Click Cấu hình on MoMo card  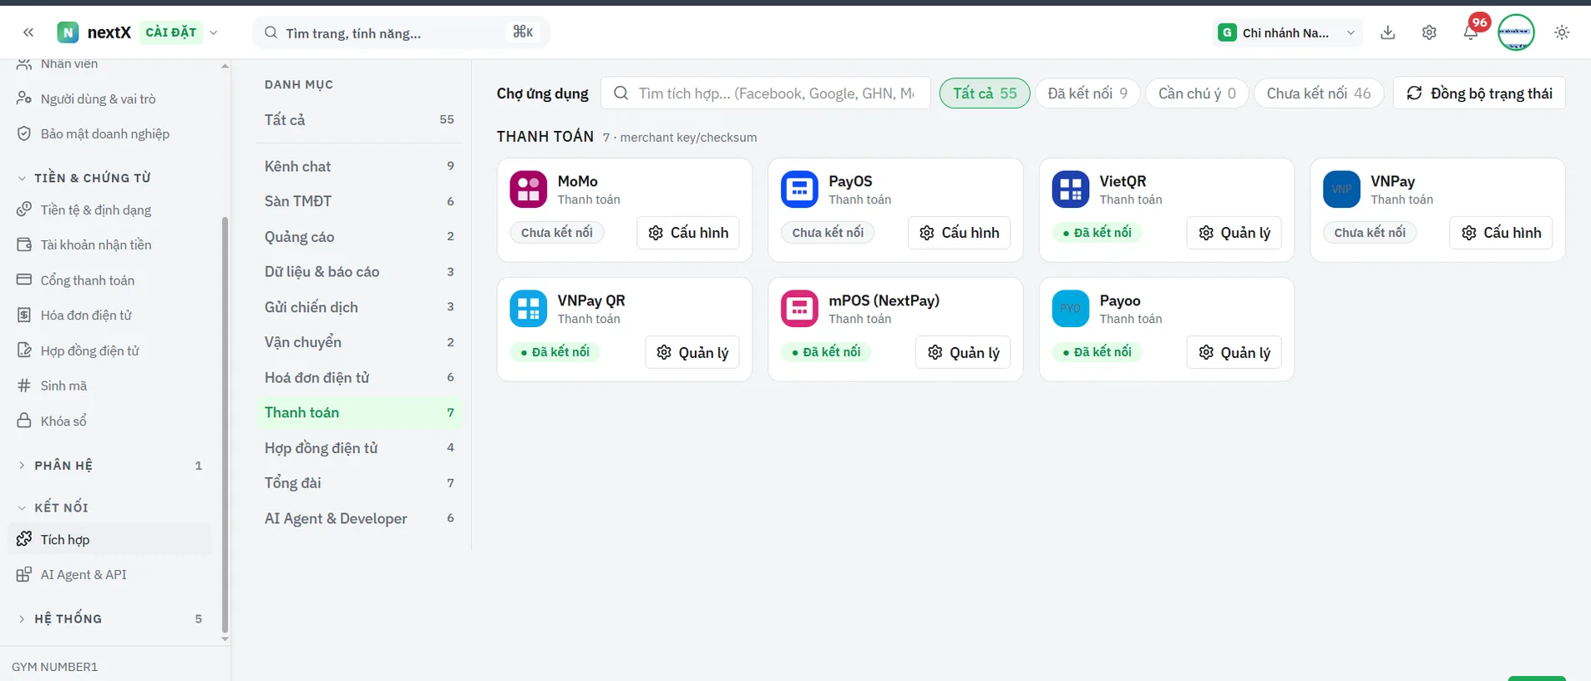(688, 233)
